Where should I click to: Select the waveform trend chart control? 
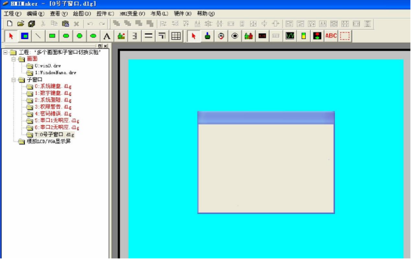(290, 36)
